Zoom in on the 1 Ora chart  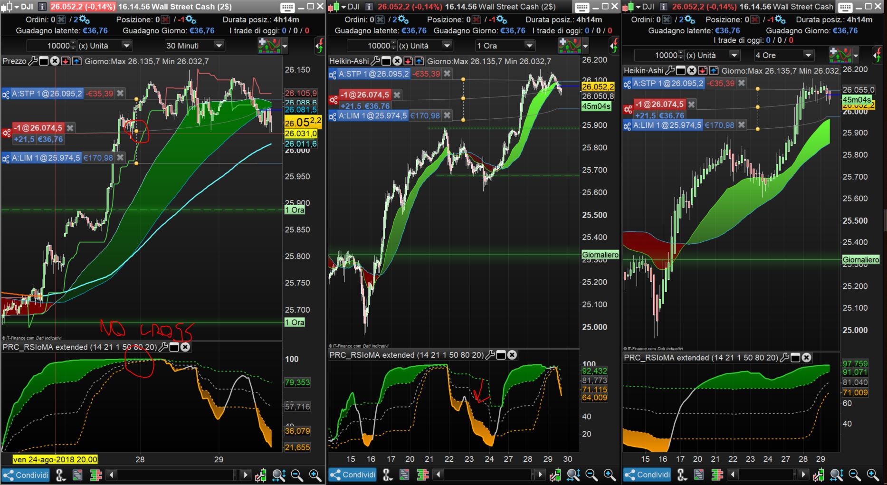tap(610, 475)
